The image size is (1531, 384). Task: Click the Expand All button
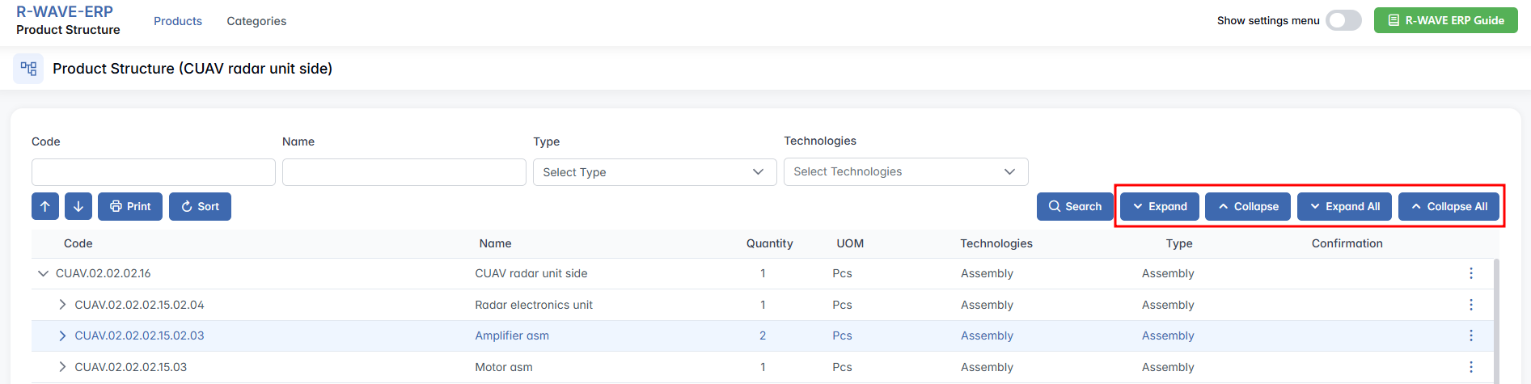[1344, 206]
